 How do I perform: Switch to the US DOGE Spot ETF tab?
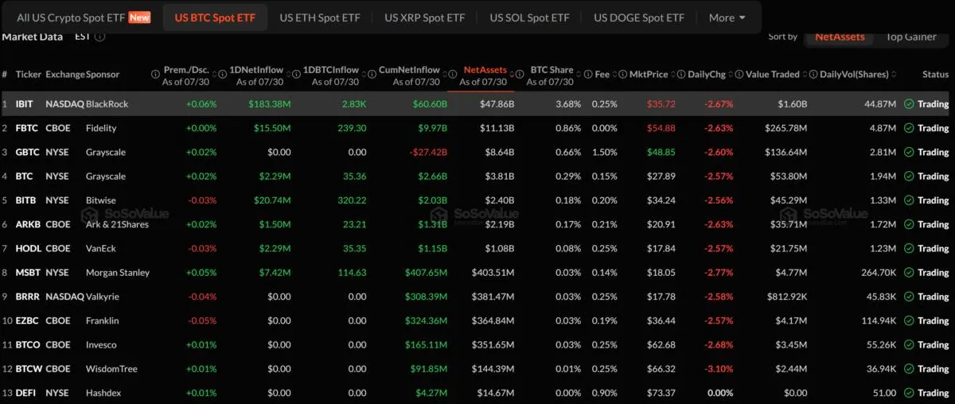639,17
